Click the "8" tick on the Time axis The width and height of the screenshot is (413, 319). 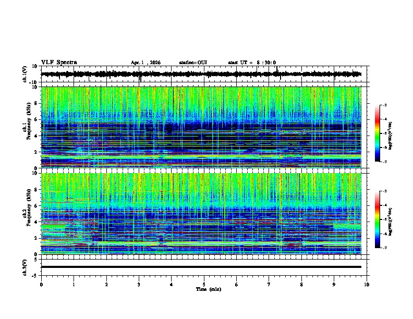[301, 285]
